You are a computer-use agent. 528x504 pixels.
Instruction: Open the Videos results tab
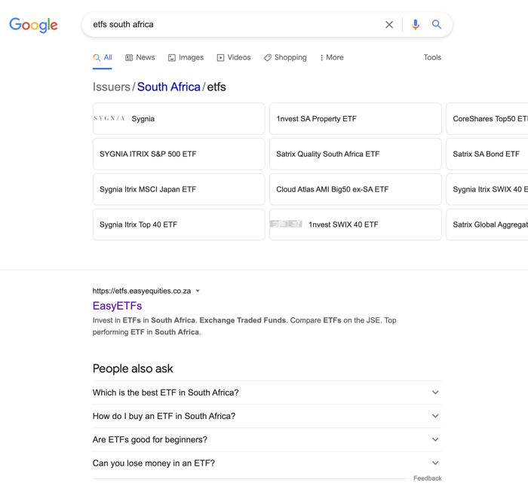(234, 57)
